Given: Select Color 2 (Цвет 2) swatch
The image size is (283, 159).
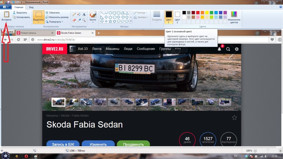Looking at the screenshot, I should click(177, 17).
